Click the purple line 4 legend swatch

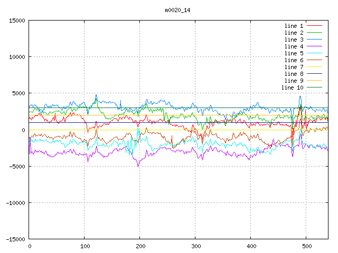315,46
